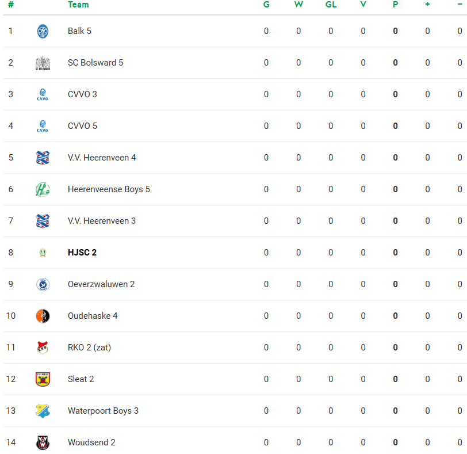The height and width of the screenshot is (454, 467).
Task: Click the SC Bolsward 5 crest
Action: coord(43,63)
